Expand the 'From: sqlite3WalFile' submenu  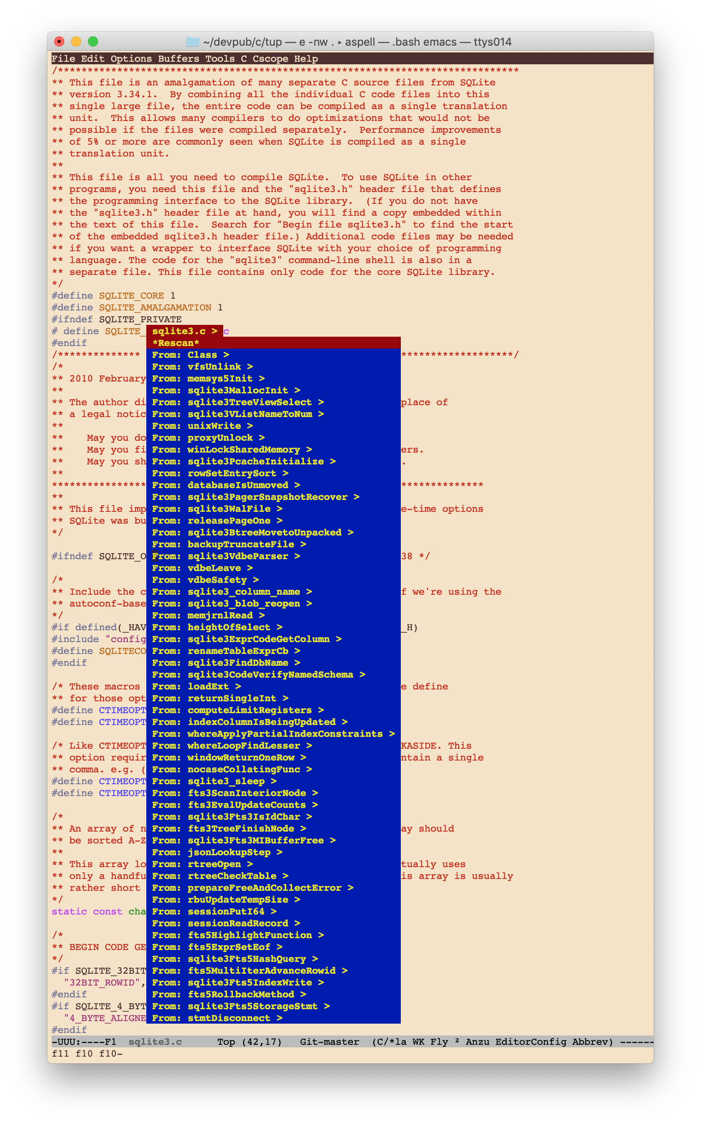coord(274,509)
